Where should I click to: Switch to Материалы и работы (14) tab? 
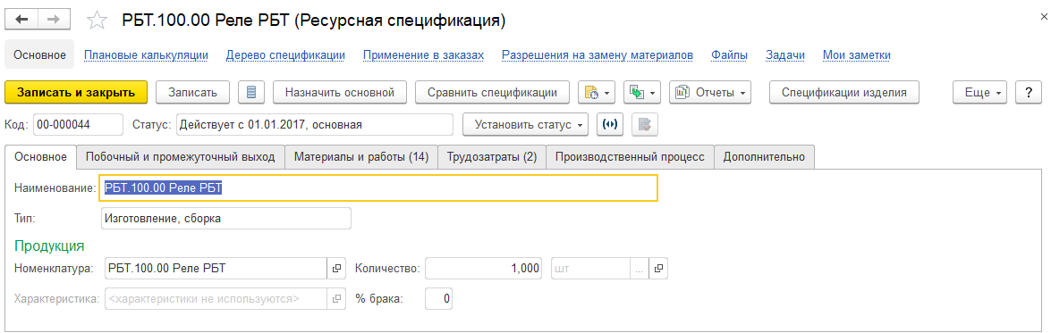[361, 157]
